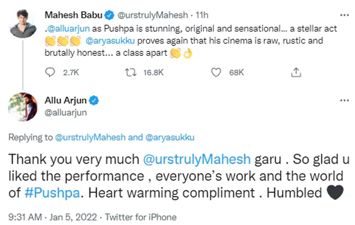Viewport: 355px width, 225px height.
Task: Open the Allu Arjun display name link
Action: point(65,101)
